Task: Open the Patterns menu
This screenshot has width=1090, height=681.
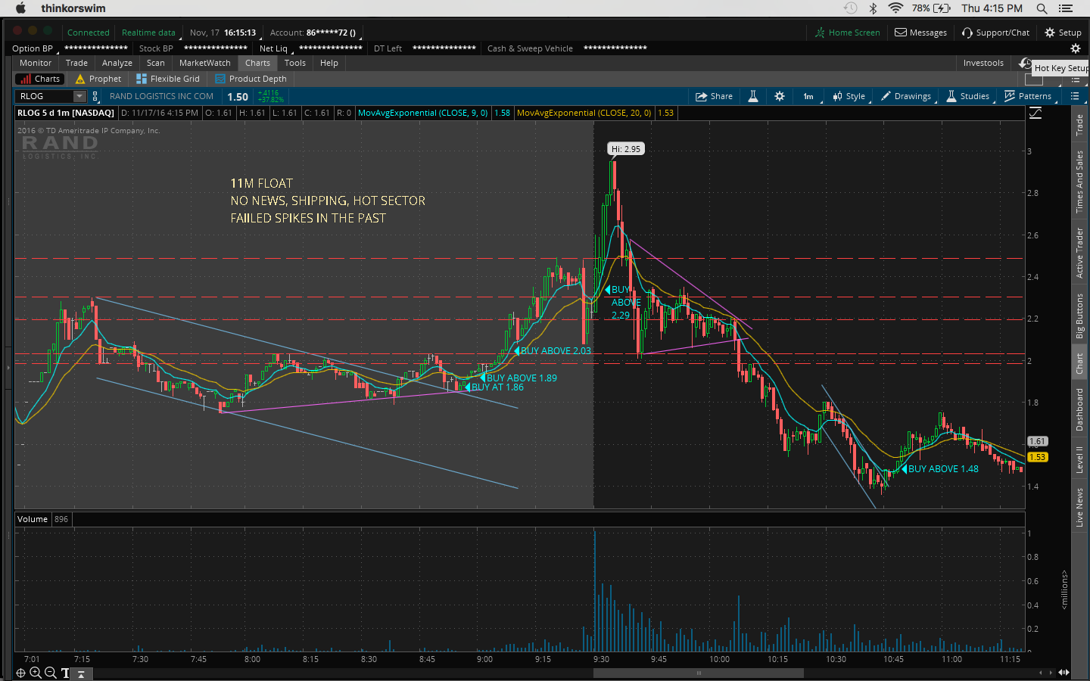Action: pos(1028,96)
